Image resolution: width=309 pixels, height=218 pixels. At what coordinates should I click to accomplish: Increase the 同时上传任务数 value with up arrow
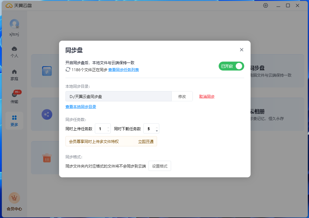point(108,127)
